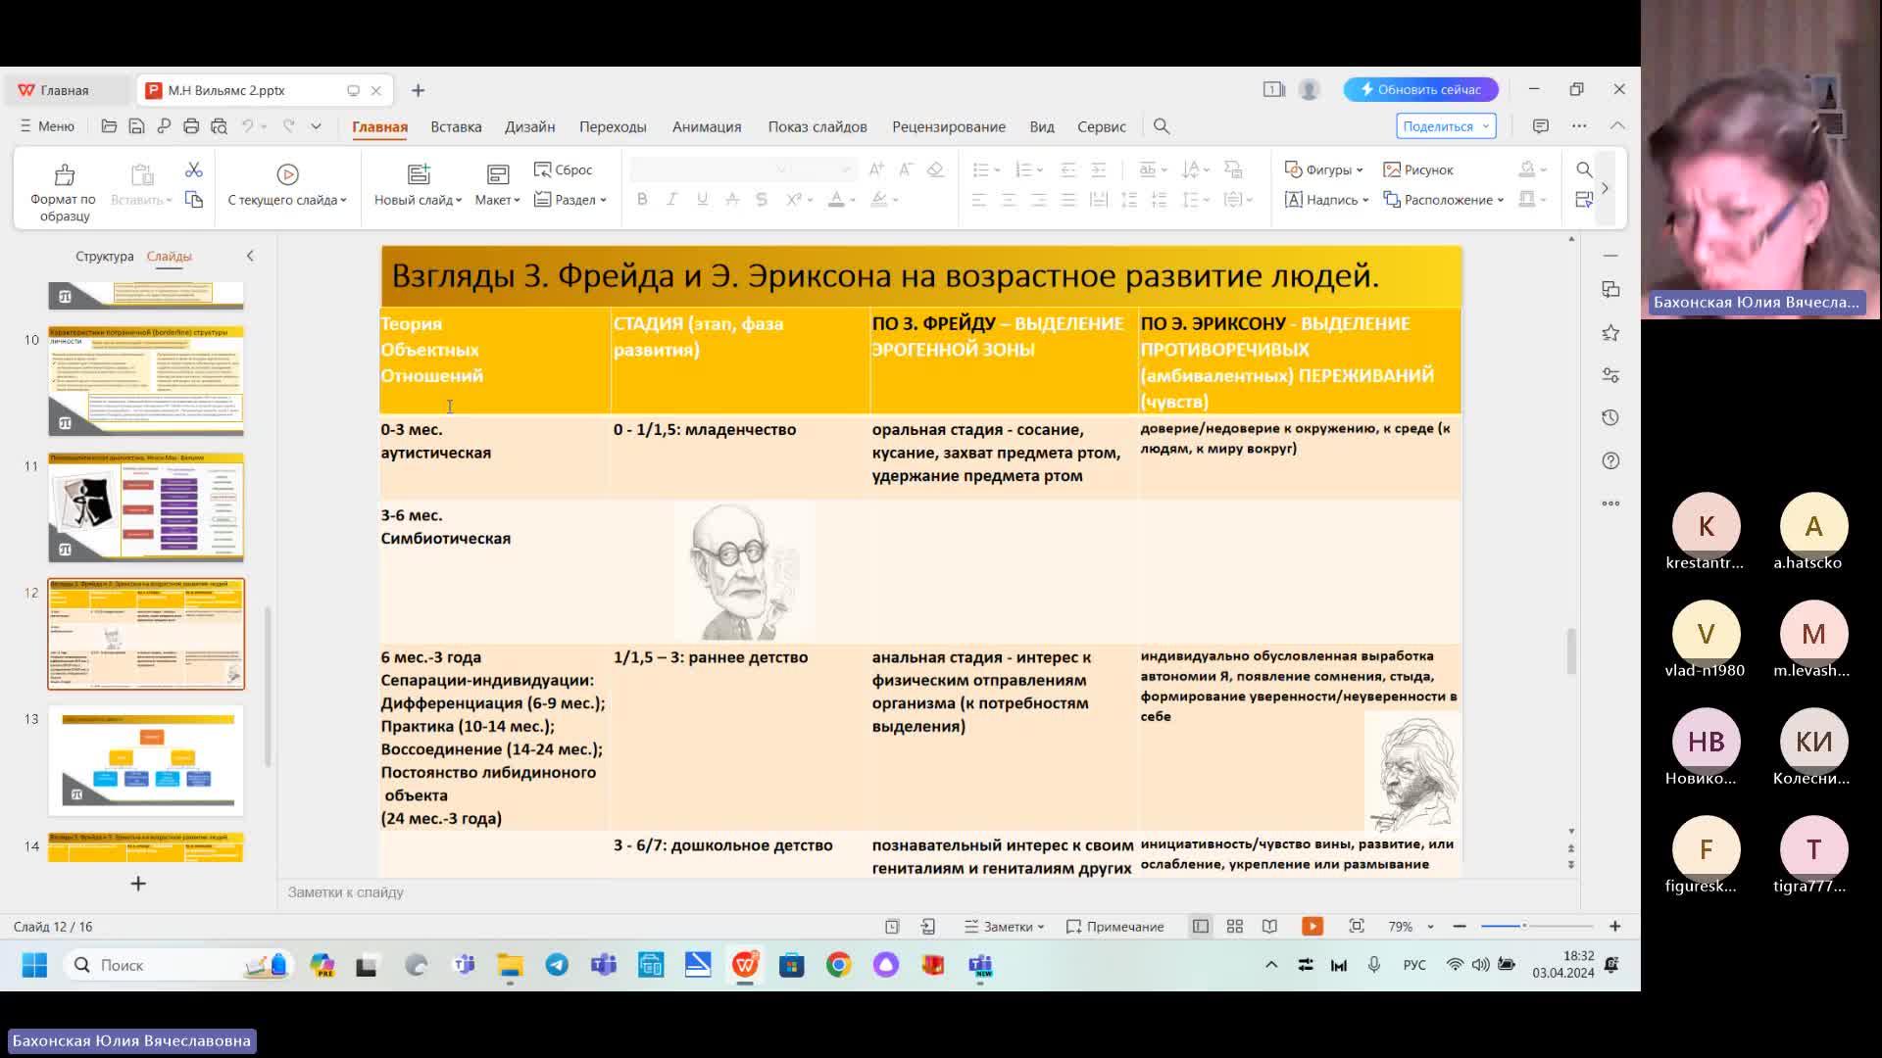The image size is (1882, 1058).
Task: Open the Анимация ribbon tab
Action: click(x=707, y=126)
